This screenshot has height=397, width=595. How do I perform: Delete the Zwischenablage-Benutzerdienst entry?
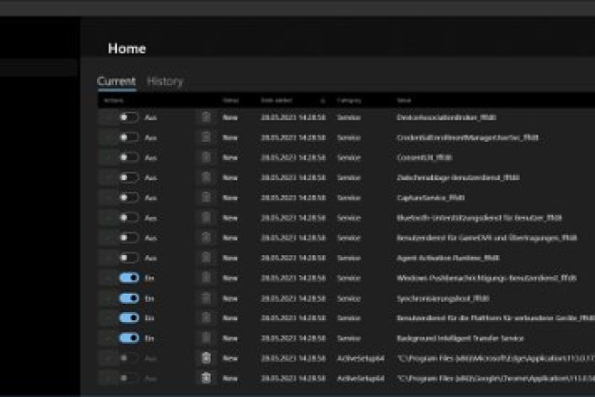206,177
